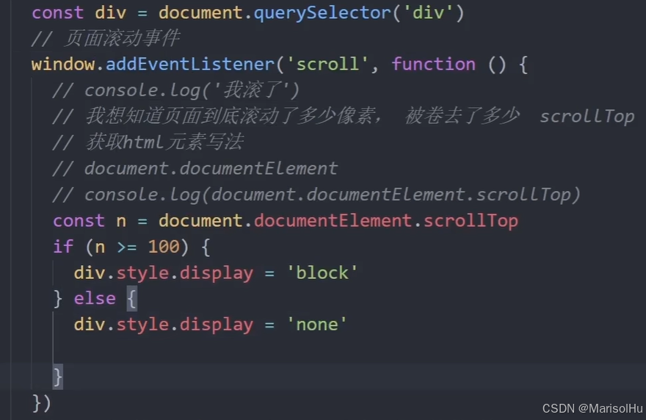The image size is (646, 420).
Task: Click the 'block' string value
Action: pyautogui.click(x=322, y=273)
